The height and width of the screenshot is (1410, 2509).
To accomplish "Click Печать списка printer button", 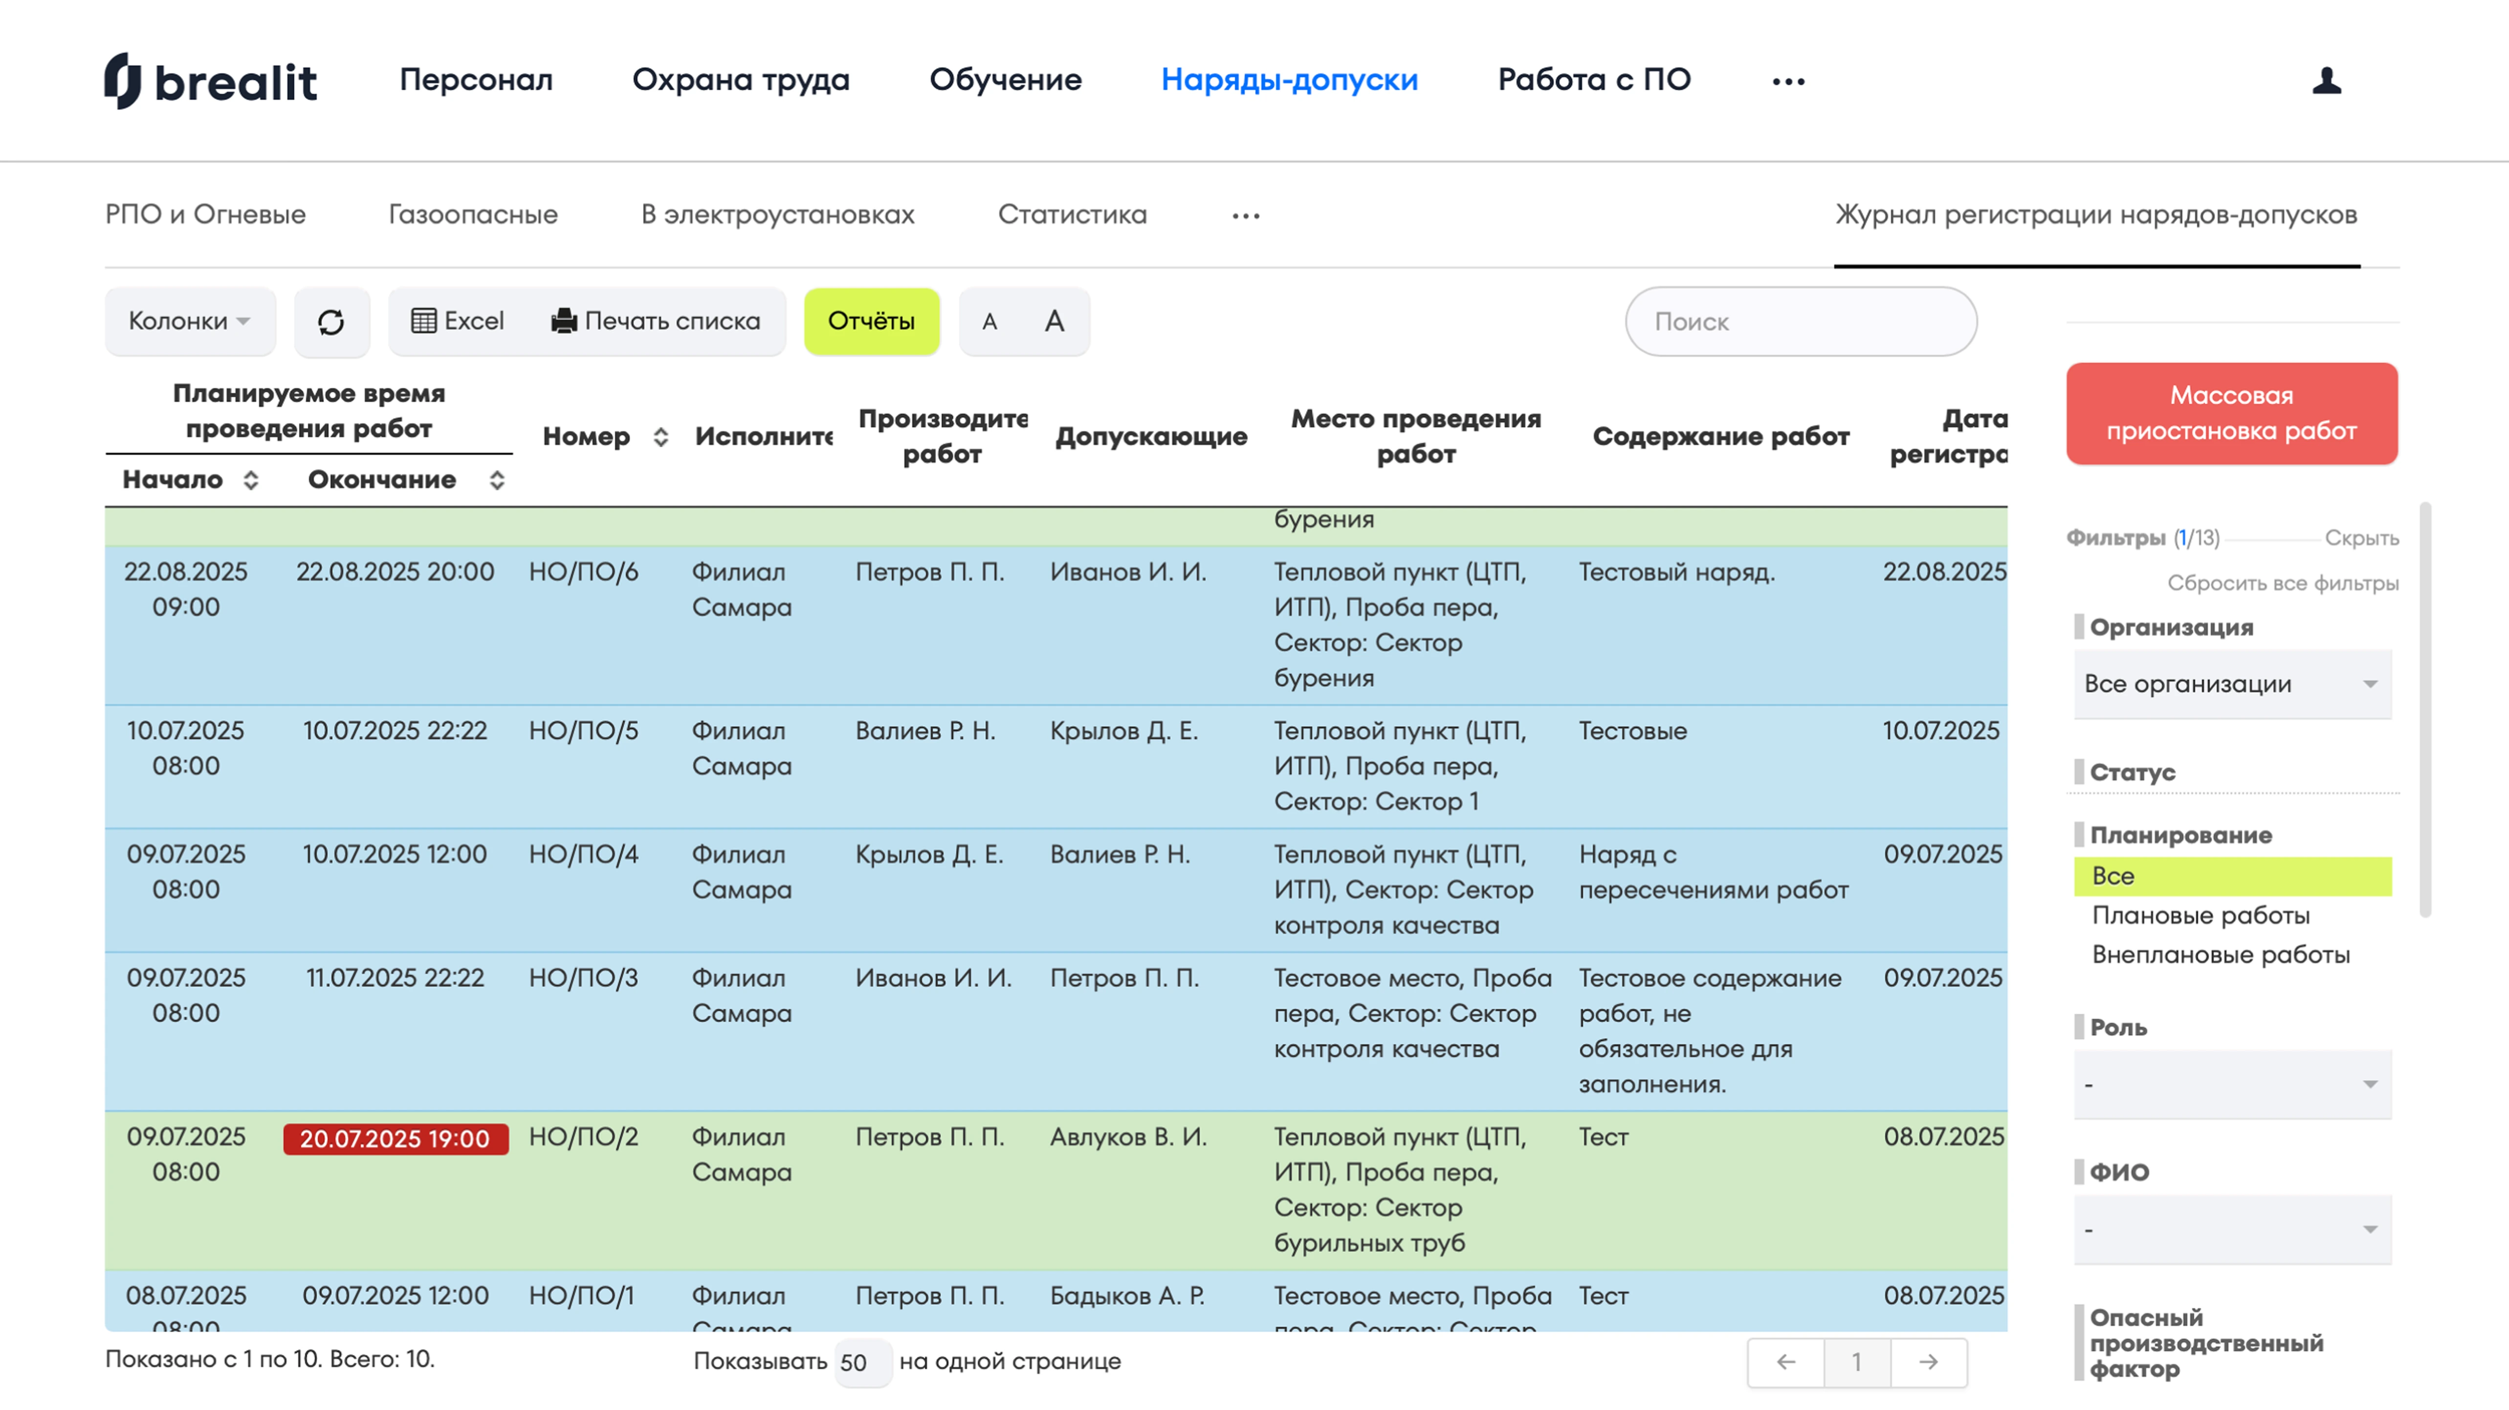I will 656,321.
